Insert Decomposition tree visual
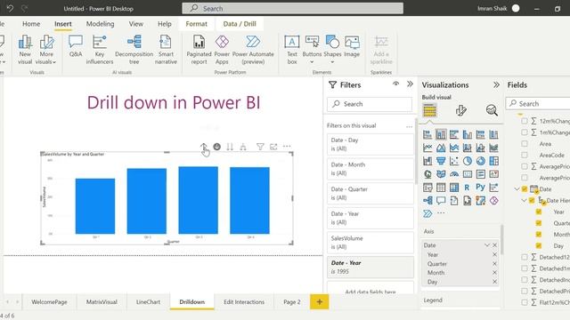 tap(134, 50)
